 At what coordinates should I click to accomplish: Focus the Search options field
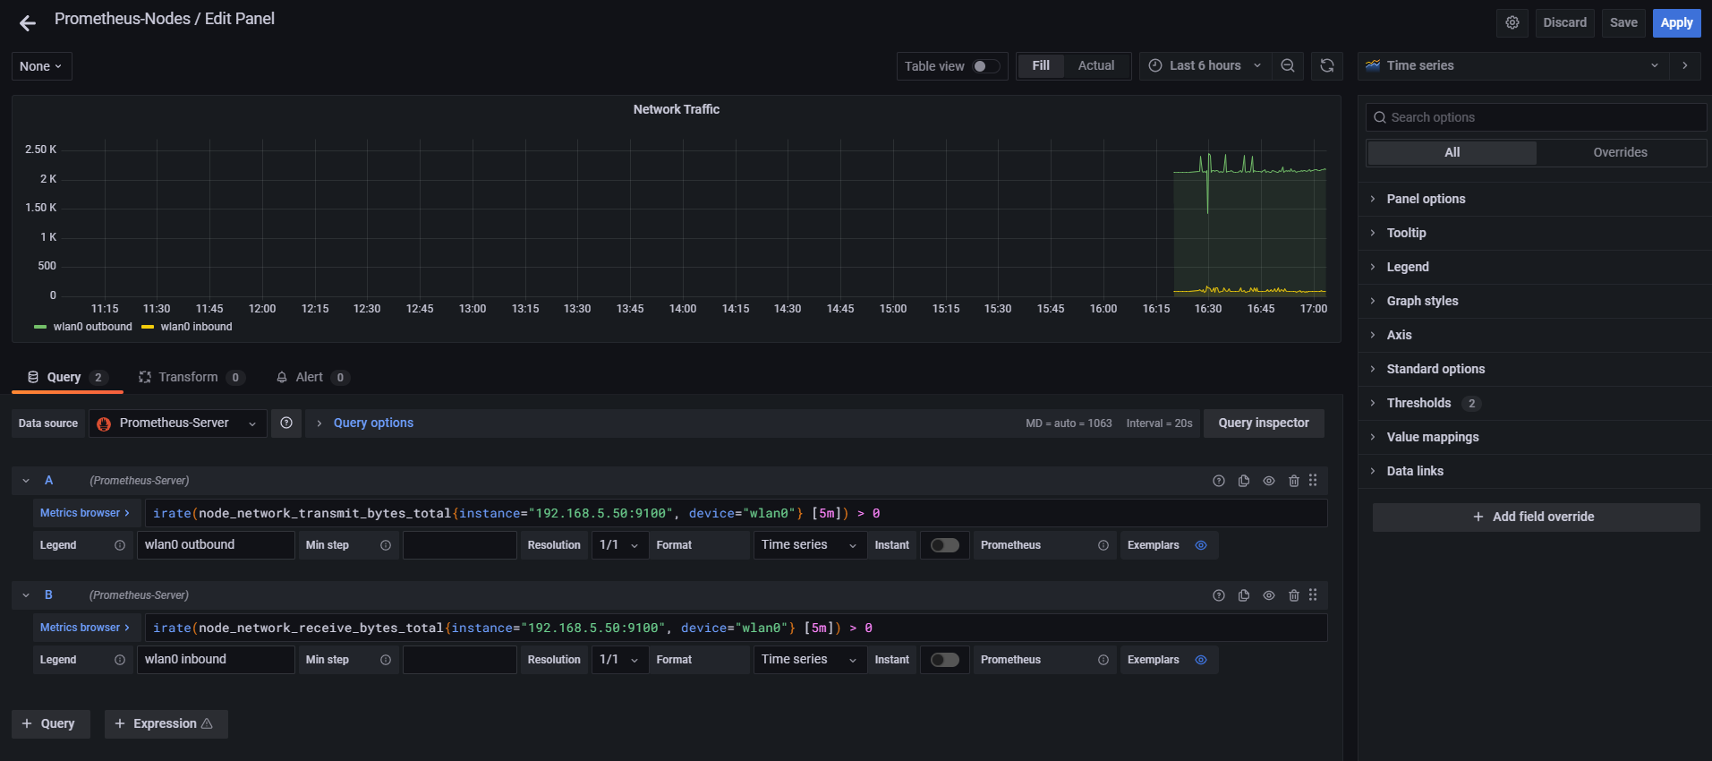click(1536, 117)
